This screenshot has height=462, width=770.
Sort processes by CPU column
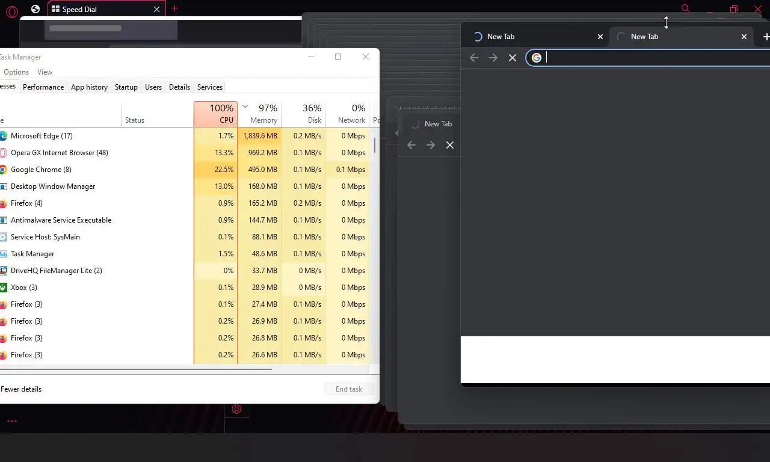215,114
